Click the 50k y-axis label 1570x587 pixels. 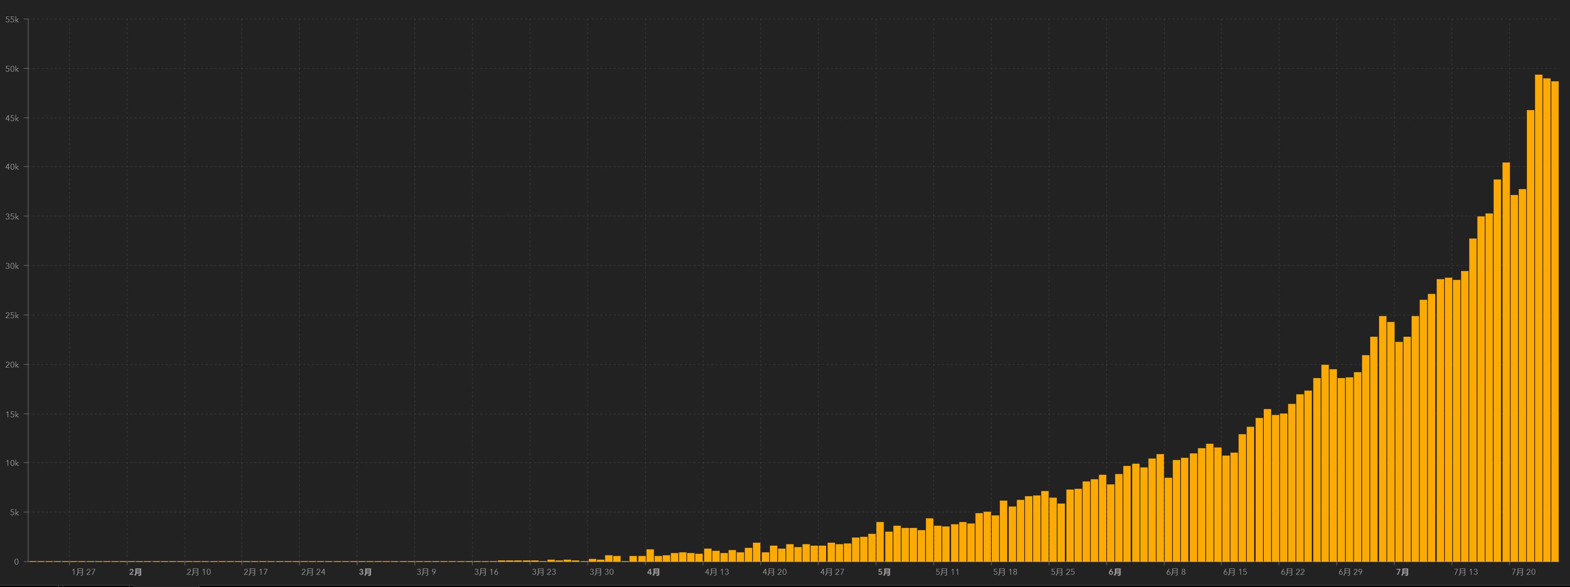coord(12,69)
